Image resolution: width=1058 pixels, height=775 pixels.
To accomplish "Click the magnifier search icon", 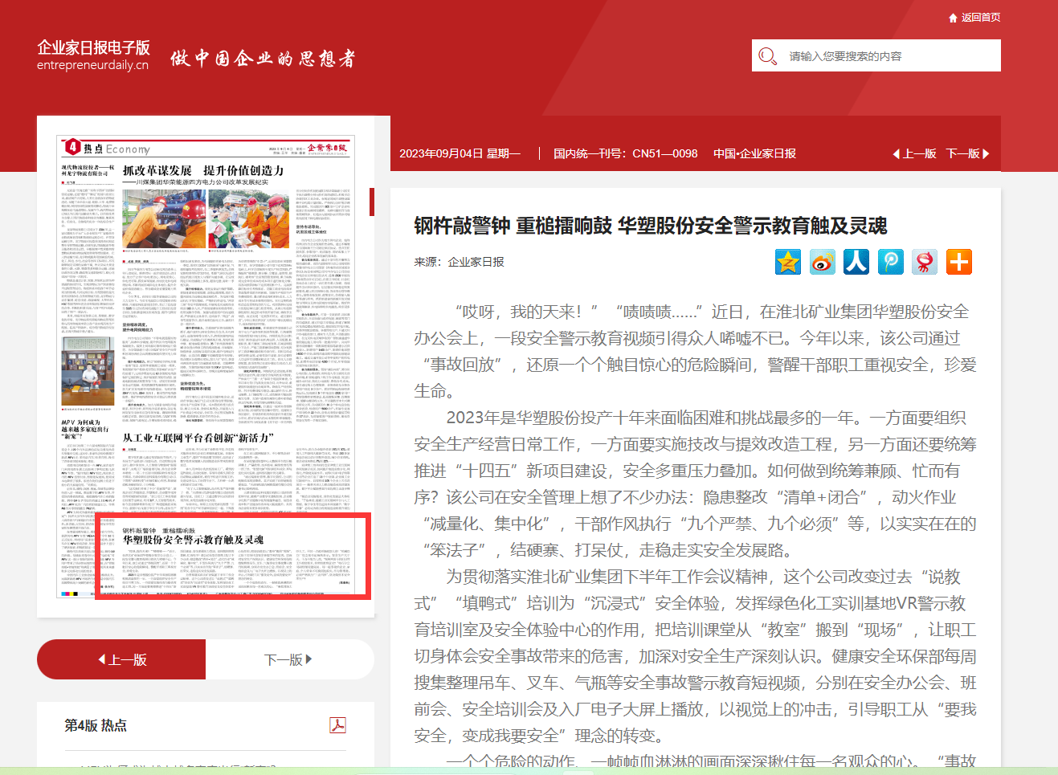I will (x=767, y=56).
